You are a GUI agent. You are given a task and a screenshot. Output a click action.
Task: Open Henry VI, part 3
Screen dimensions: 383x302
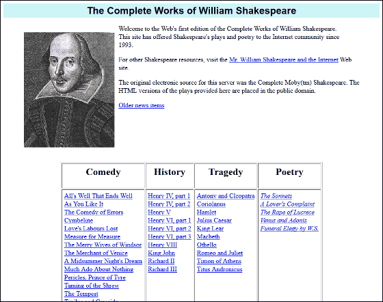pos(170,236)
